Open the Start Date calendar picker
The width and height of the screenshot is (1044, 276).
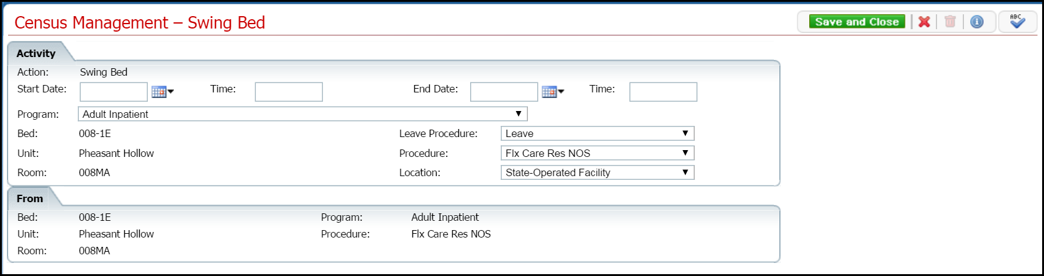tap(159, 92)
